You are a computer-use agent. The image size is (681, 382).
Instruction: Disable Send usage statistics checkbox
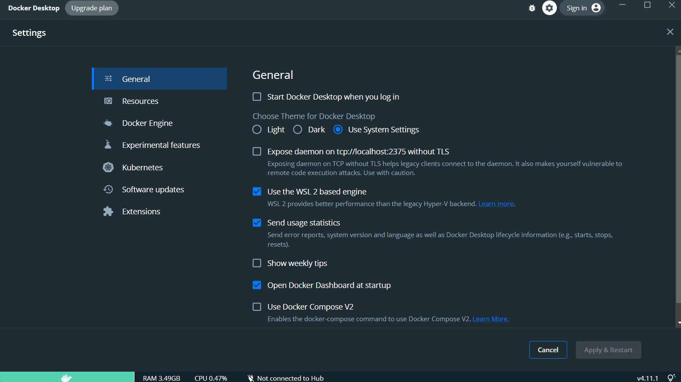[257, 222]
